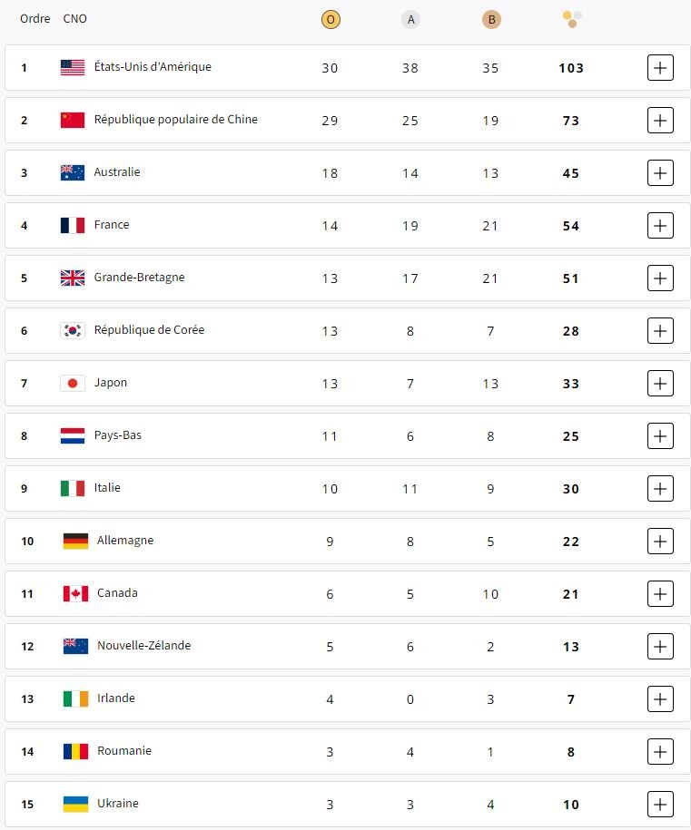
Task: Open the République de Corée link
Action: point(149,330)
